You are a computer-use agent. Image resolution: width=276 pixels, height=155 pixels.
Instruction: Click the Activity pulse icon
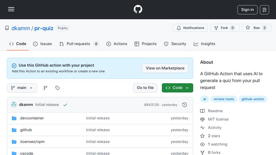(x=202, y=127)
